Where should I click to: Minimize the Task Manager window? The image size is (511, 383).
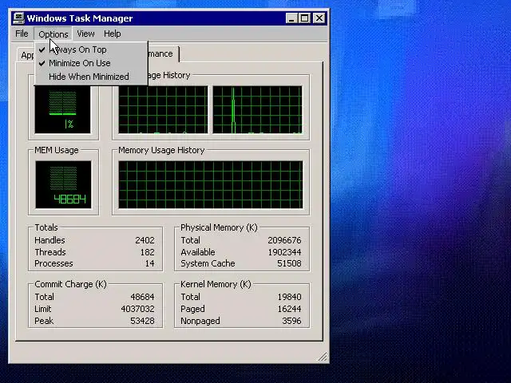(x=291, y=18)
